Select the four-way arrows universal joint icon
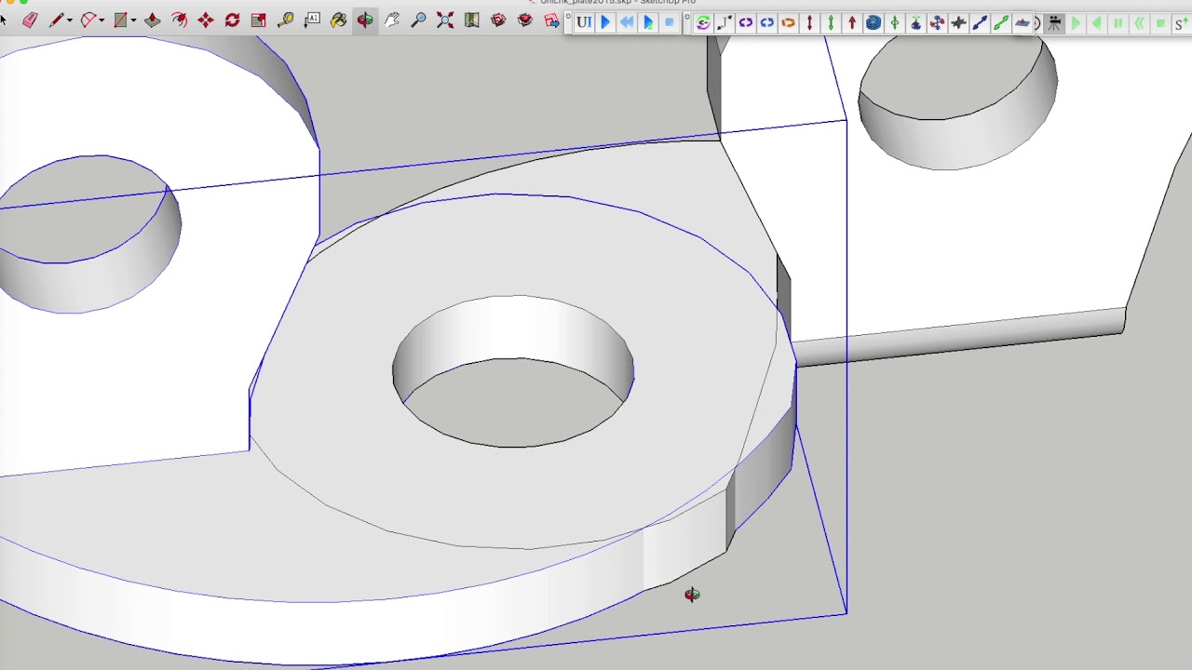Screen dimensions: 1192x670 [x=937, y=23]
